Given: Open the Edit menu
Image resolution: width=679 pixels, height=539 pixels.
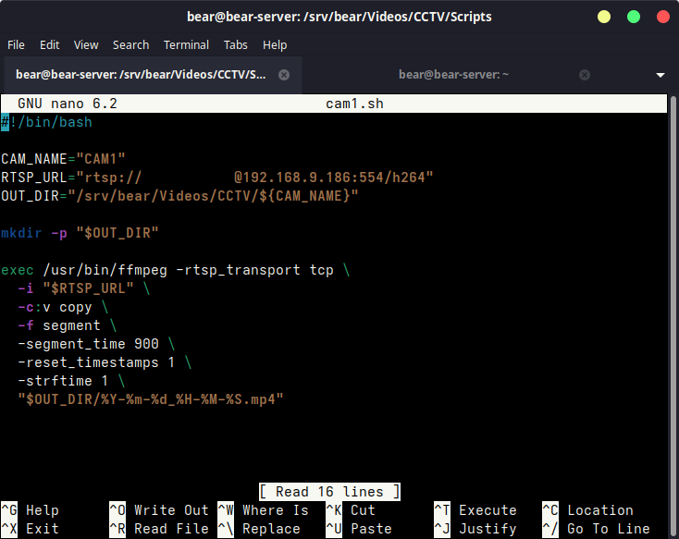Looking at the screenshot, I should 49,44.
